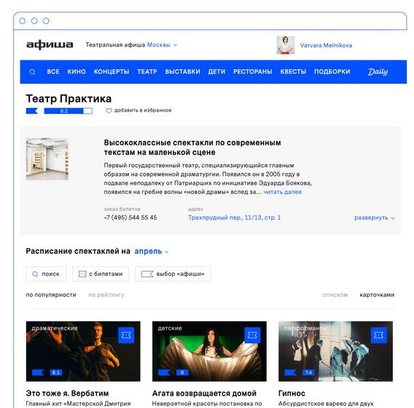Open the апрель month dropdown
Image resolution: width=414 pixels, height=408 pixels.
[152, 251]
